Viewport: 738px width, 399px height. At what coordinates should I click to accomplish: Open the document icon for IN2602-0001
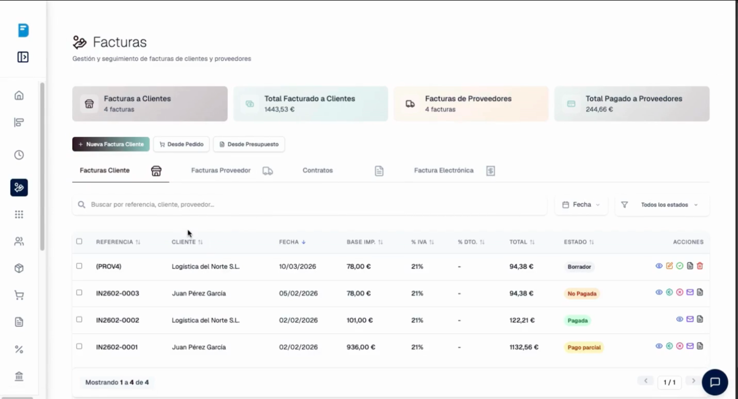pos(700,346)
